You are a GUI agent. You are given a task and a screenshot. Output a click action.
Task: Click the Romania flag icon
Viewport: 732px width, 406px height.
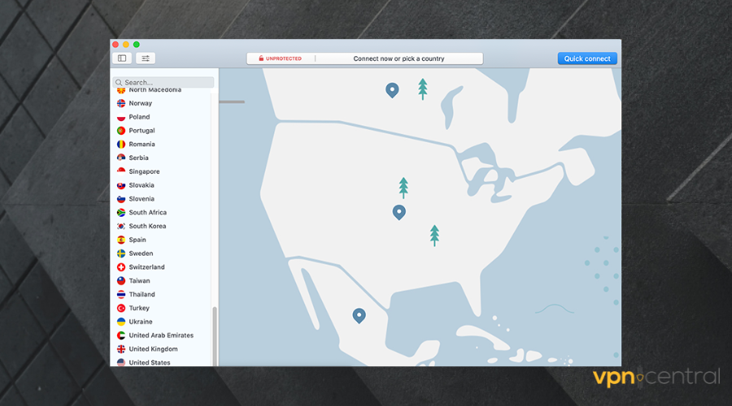point(121,144)
